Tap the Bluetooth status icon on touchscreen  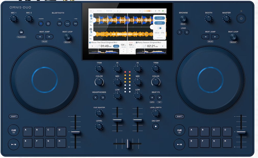point(155,11)
